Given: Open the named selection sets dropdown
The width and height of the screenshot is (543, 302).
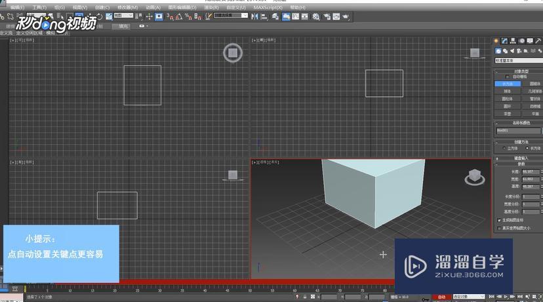Looking at the screenshot, I should 231,15.
